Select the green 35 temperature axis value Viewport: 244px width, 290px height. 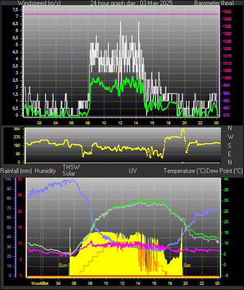click(226, 190)
